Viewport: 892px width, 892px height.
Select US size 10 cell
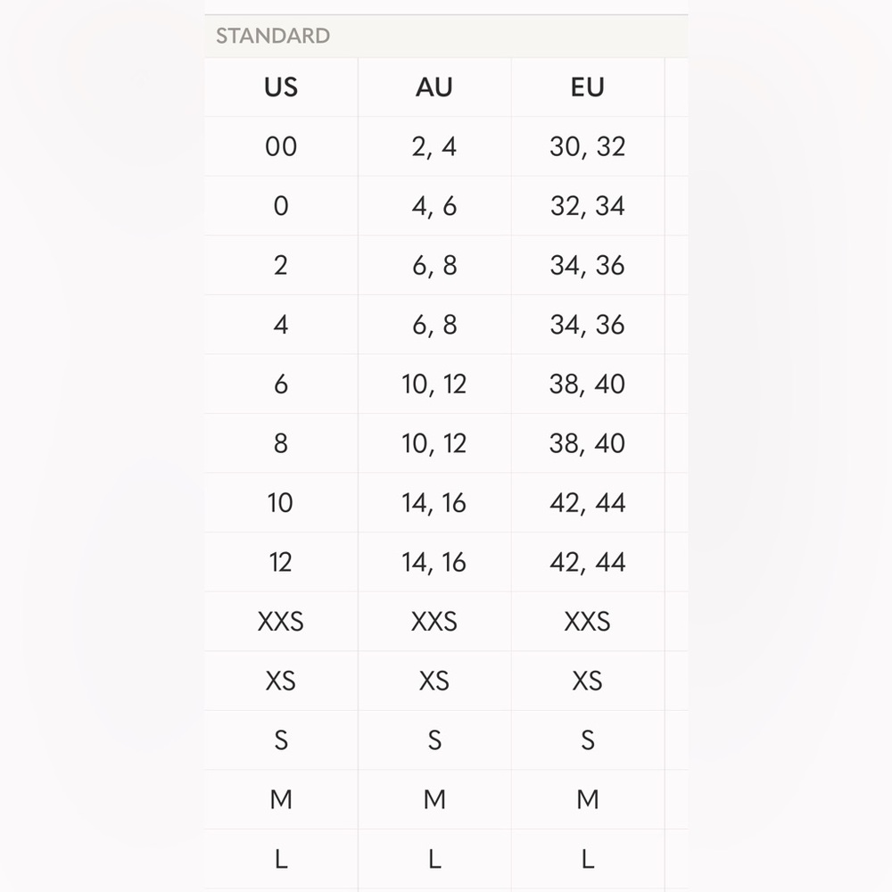[281, 503]
